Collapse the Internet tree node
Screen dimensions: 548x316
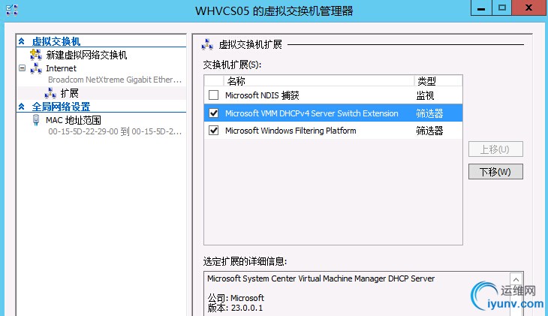click(x=22, y=68)
